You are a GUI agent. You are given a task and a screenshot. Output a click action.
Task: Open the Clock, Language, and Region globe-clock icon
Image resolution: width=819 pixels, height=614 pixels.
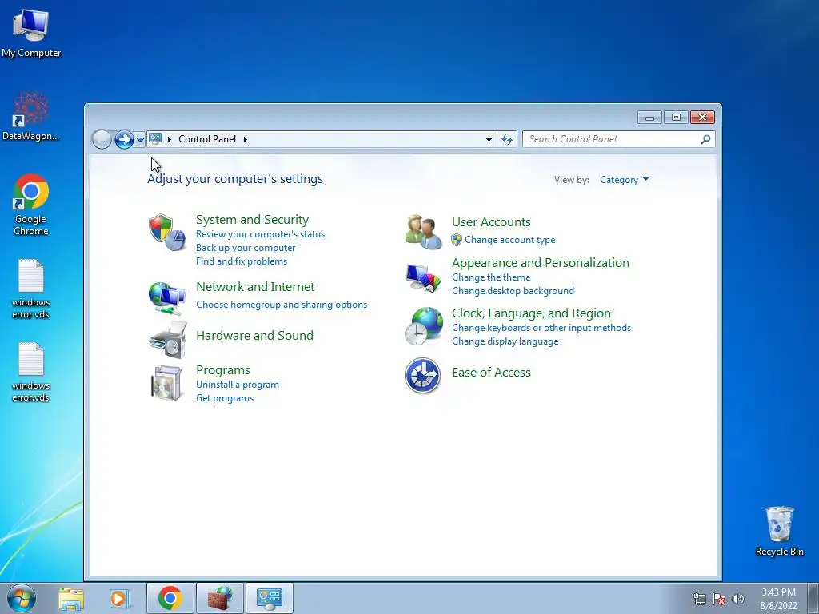[x=424, y=326]
